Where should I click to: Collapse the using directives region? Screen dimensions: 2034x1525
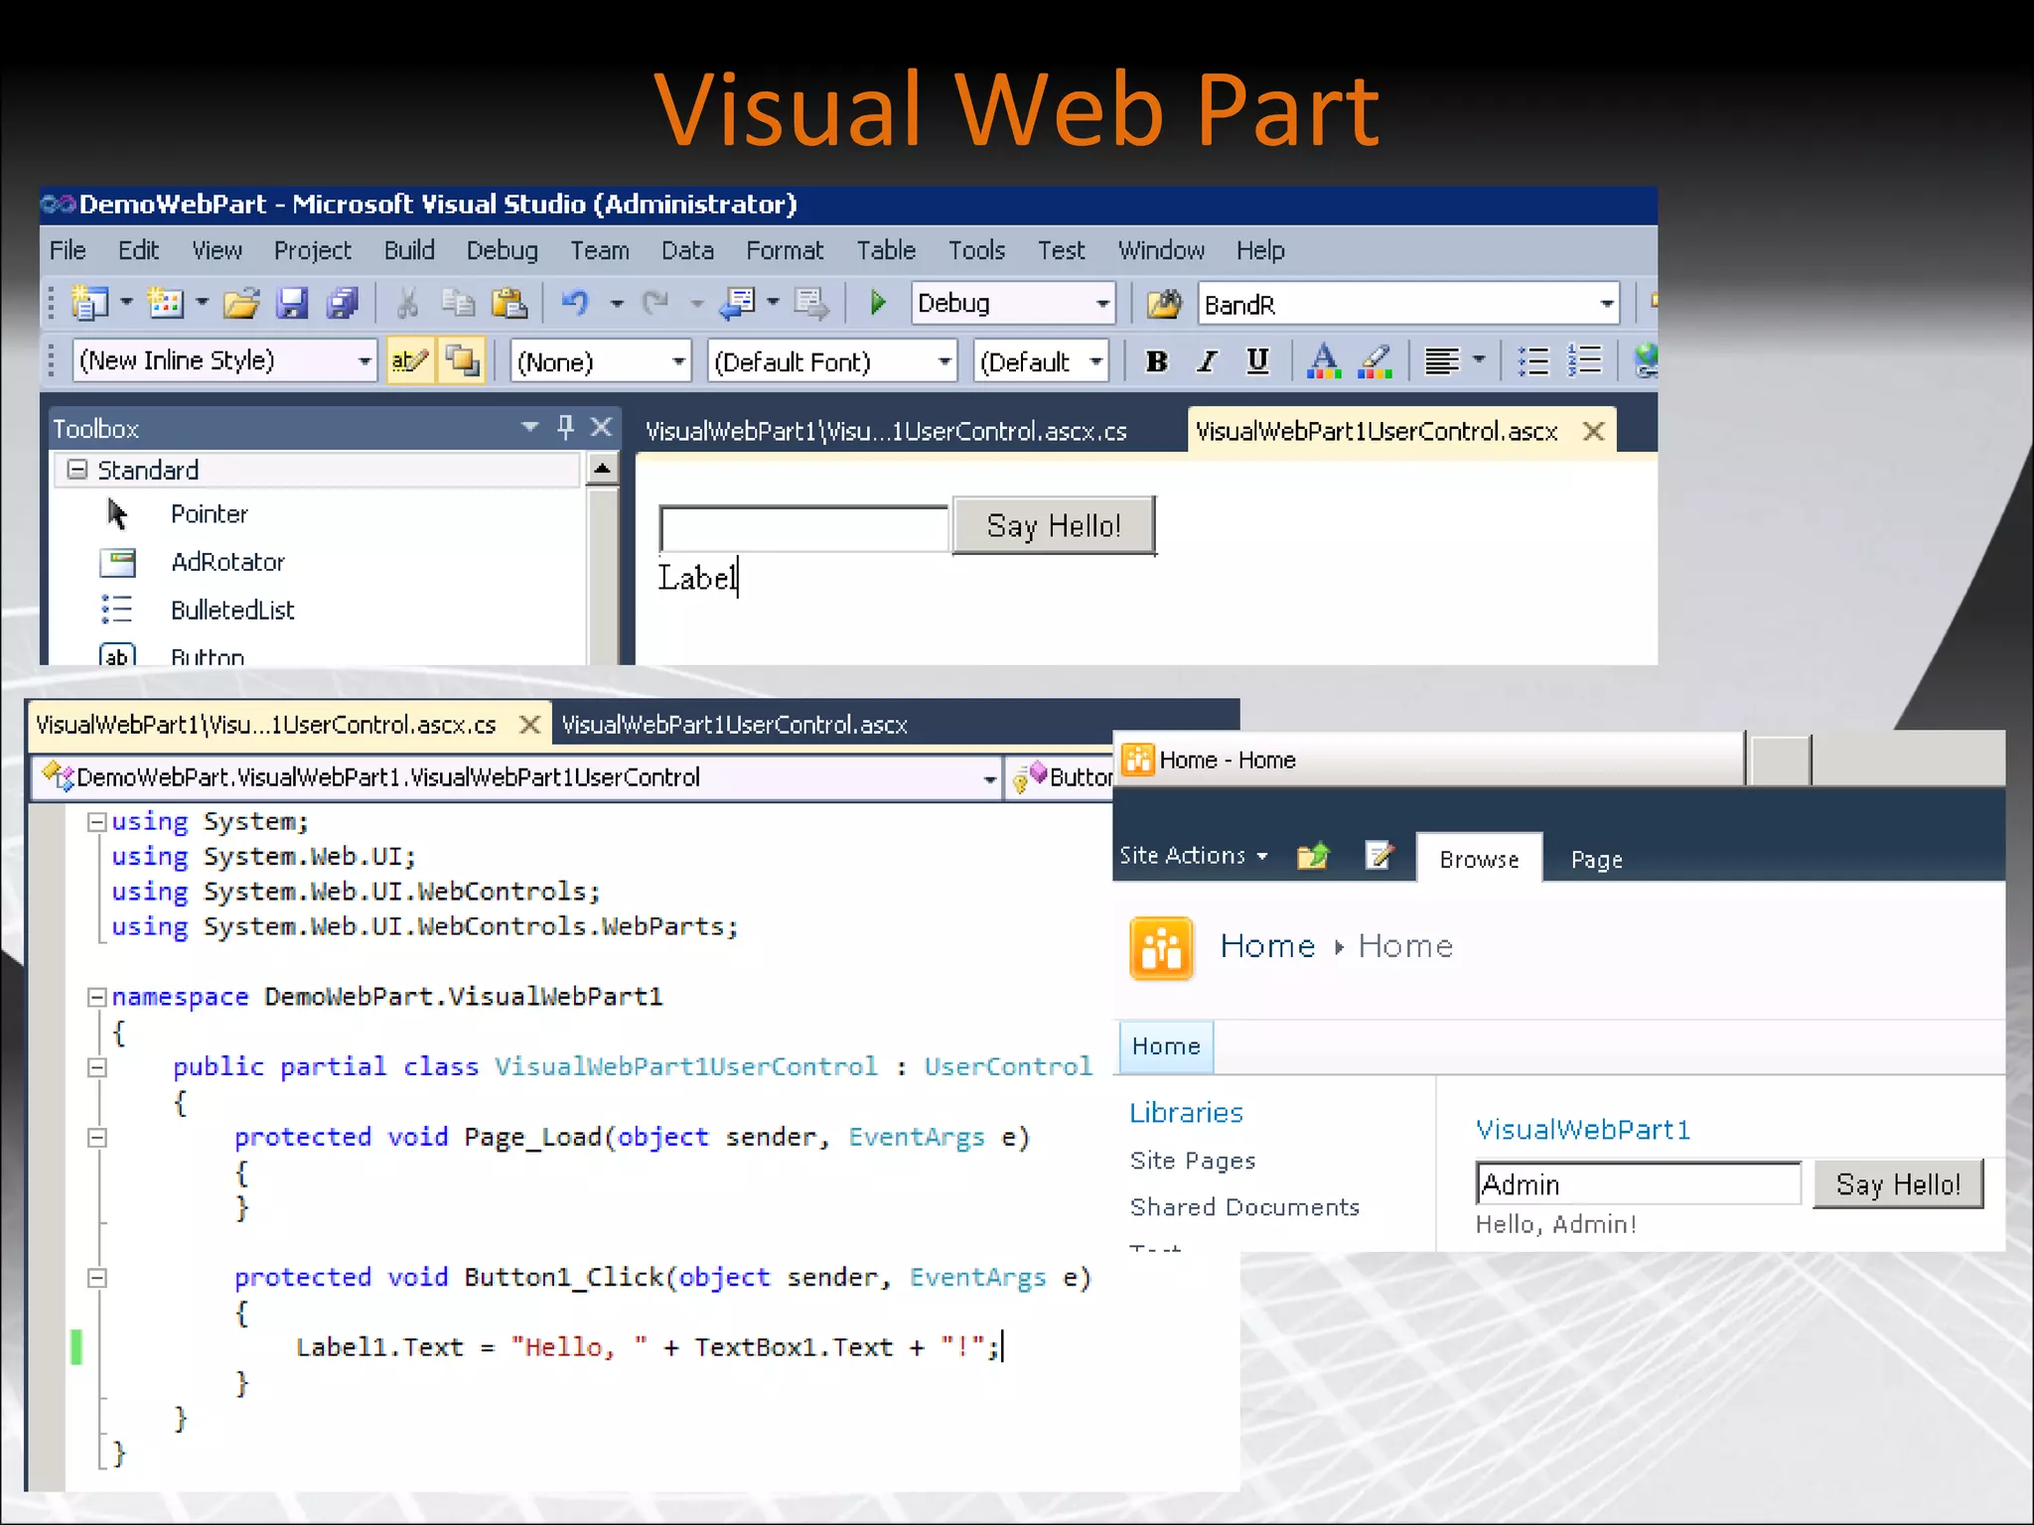(x=96, y=822)
